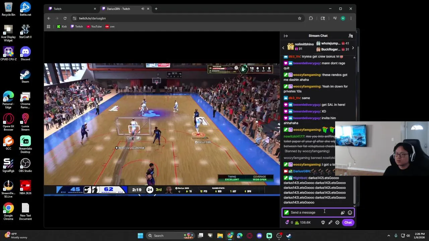Open Discord from the taskbar

259,236
